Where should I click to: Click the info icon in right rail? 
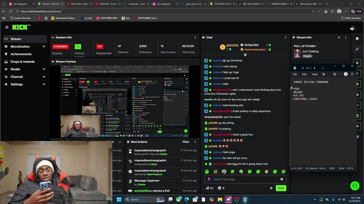[x=357, y=39]
